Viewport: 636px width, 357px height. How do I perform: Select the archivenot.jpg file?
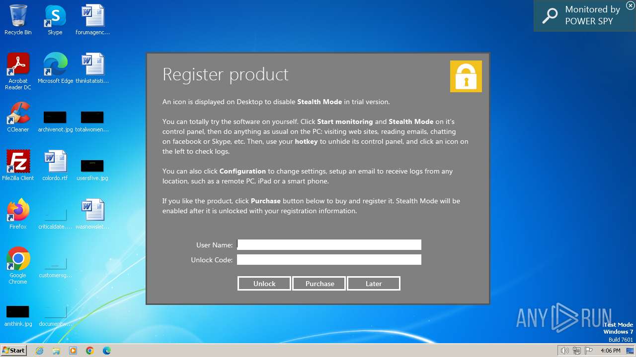[x=55, y=121]
